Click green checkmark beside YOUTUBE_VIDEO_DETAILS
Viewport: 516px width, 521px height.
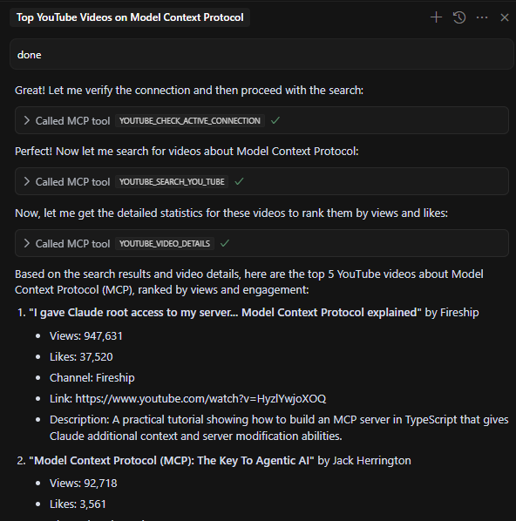(x=225, y=243)
